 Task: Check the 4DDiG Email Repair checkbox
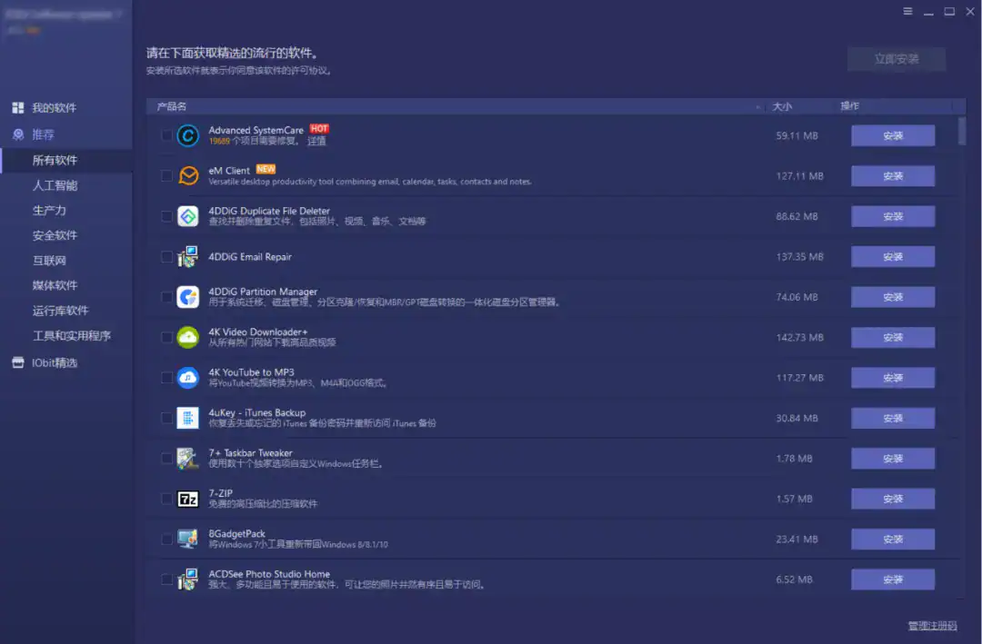click(166, 256)
